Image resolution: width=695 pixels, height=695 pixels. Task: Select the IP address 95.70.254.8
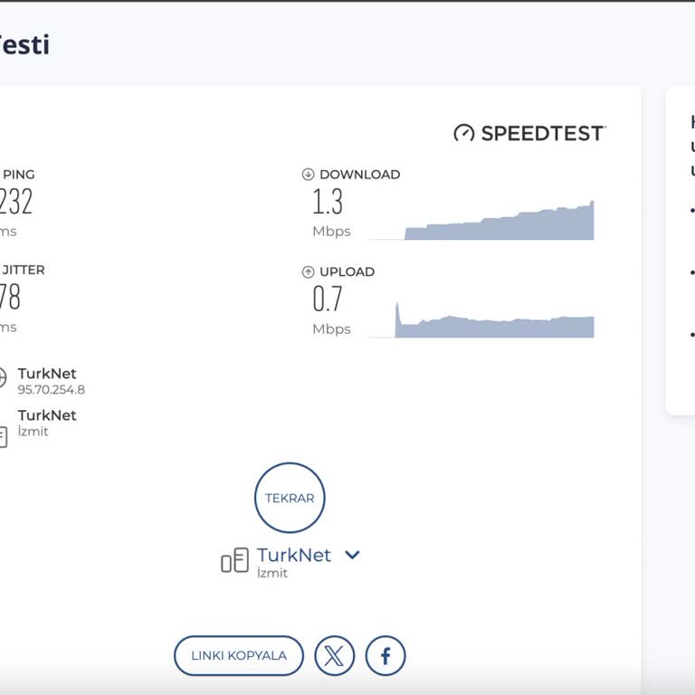pos(51,390)
